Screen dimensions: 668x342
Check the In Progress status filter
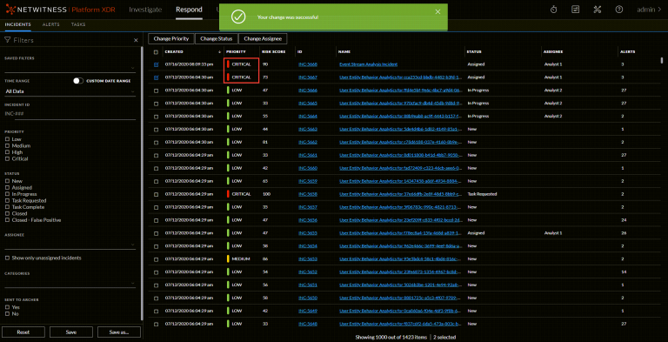(7, 194)
